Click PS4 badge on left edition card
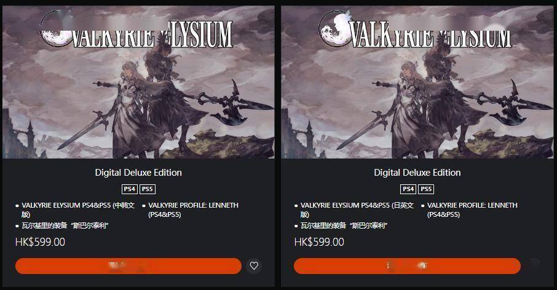 tap(129, 189)
